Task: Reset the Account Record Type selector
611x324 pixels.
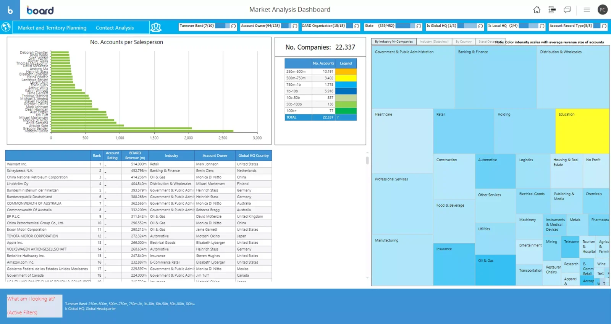Action: [x=604, y=26]
